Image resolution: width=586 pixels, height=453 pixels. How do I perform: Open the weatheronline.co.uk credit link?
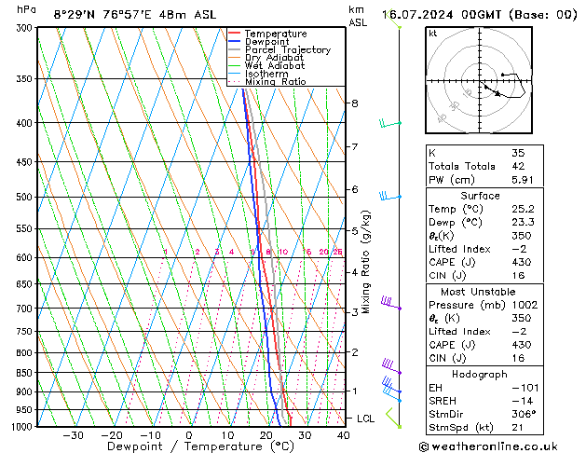pyautogui.click(x=488, y=446)
